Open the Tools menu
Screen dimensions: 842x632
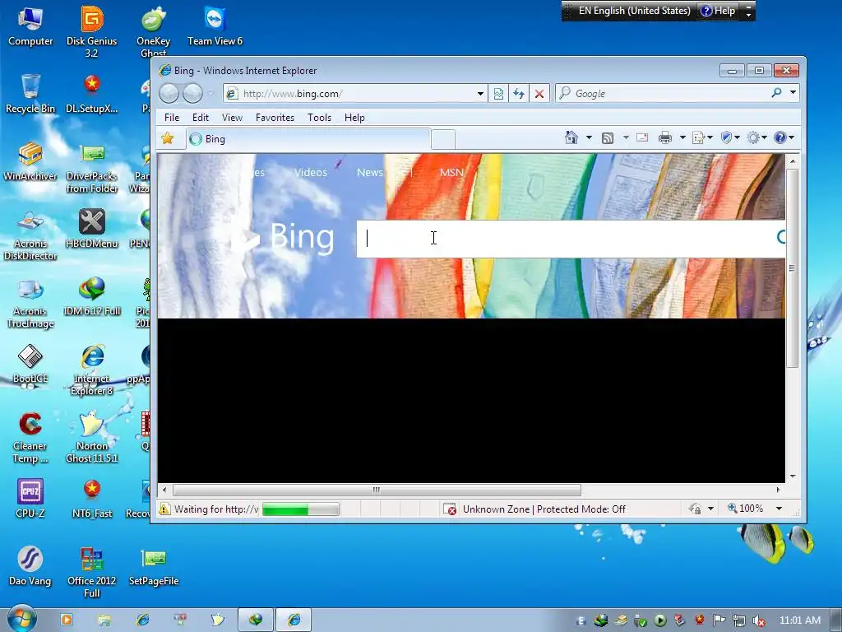tap(319, 117)
